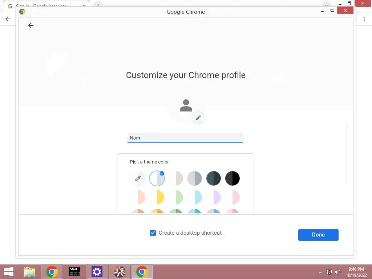The image size is (372, 279).
Task: Switch to the second Chrome taskbar icon
Action: coord(142,272)
